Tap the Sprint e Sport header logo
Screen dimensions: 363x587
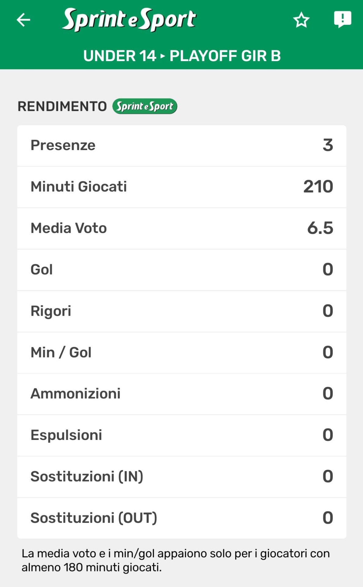pos(129,20)
